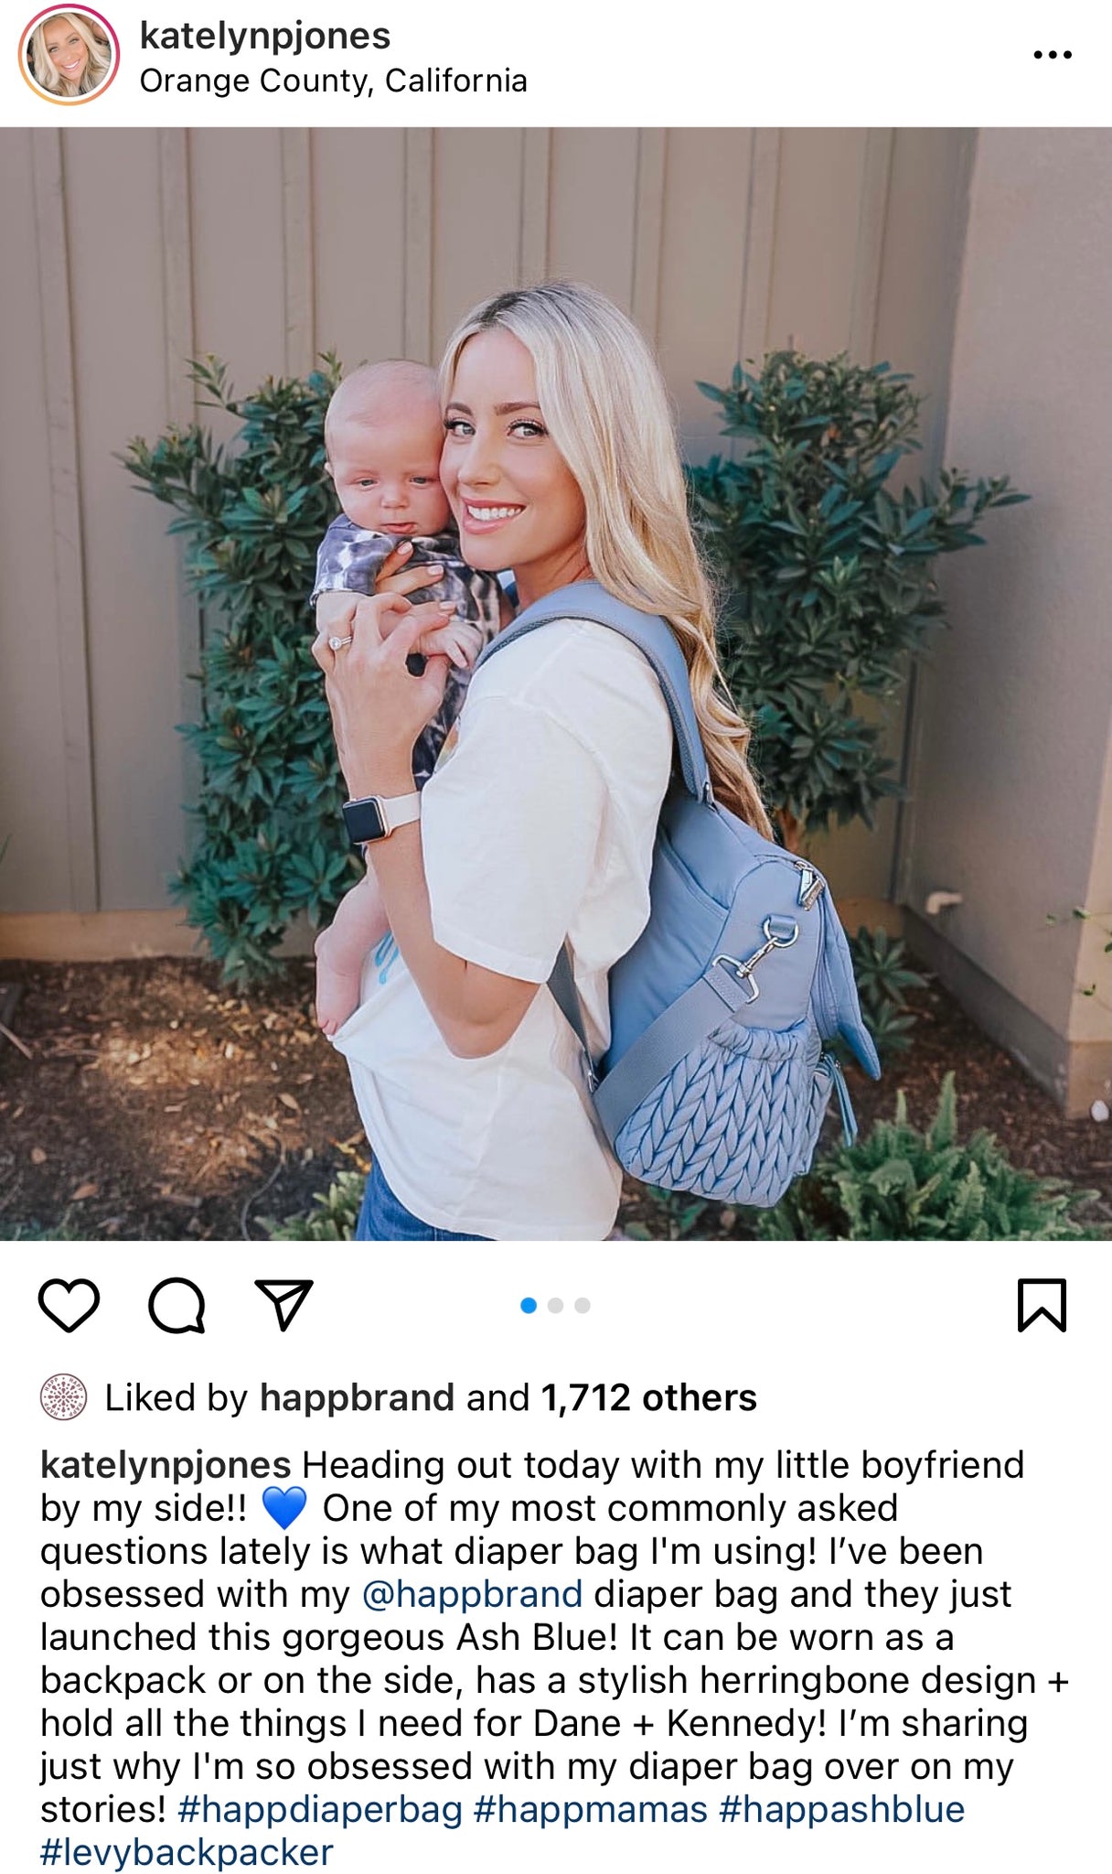Open katelynpjones profile picture story
1112x1874 pixels.
[69, 55]
